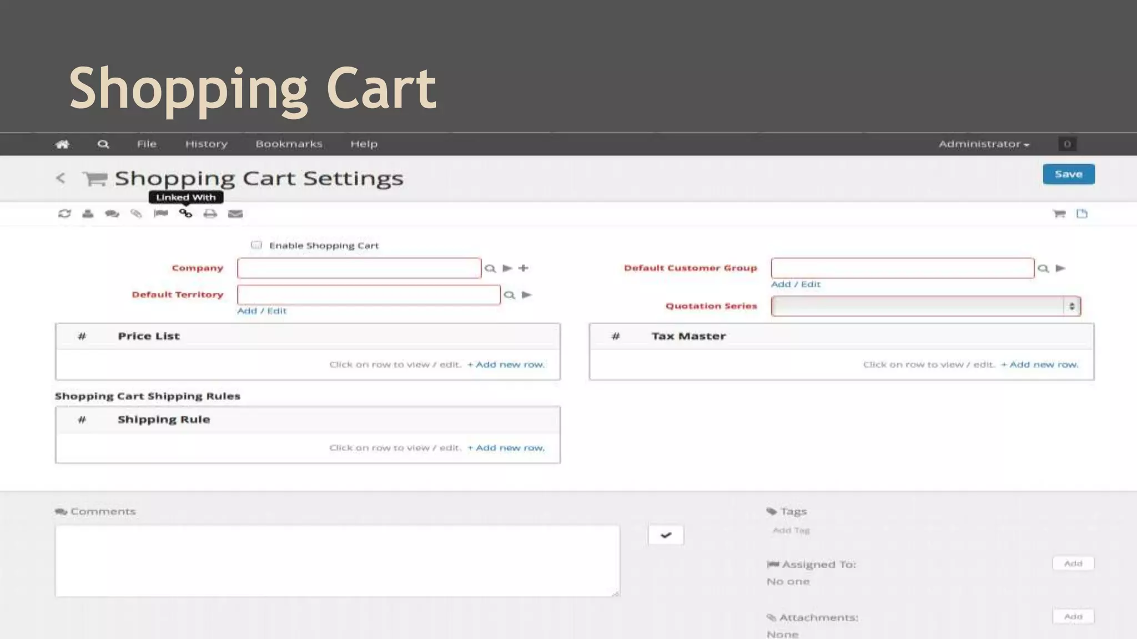Click the email envelope icon

click(235, 214)
